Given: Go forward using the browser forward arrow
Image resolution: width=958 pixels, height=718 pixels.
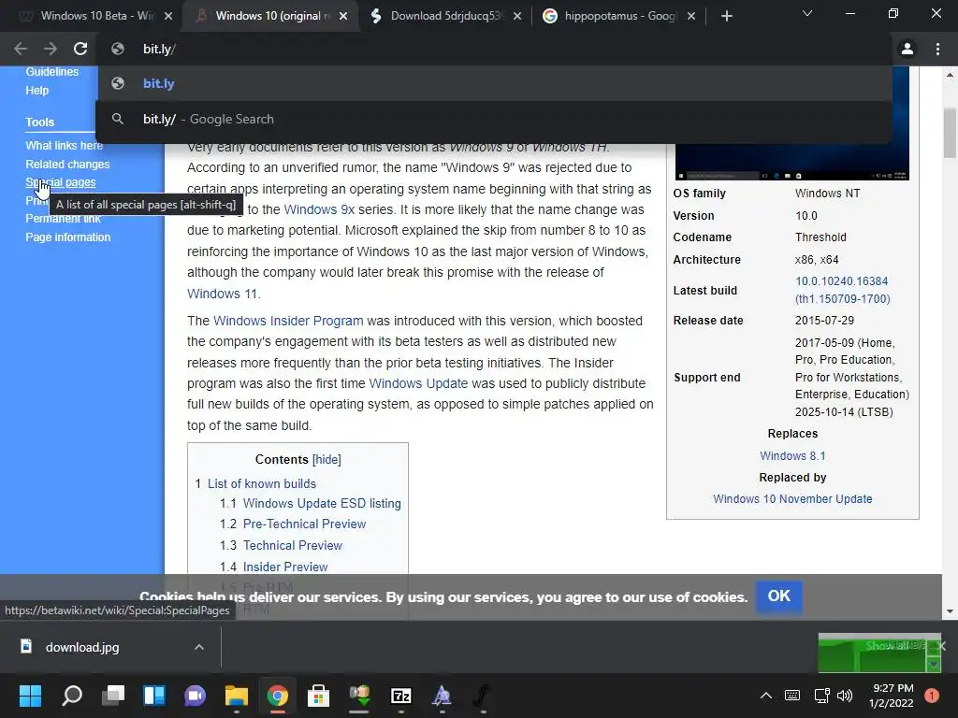Looking at the screenshot, I should (51, 49).
